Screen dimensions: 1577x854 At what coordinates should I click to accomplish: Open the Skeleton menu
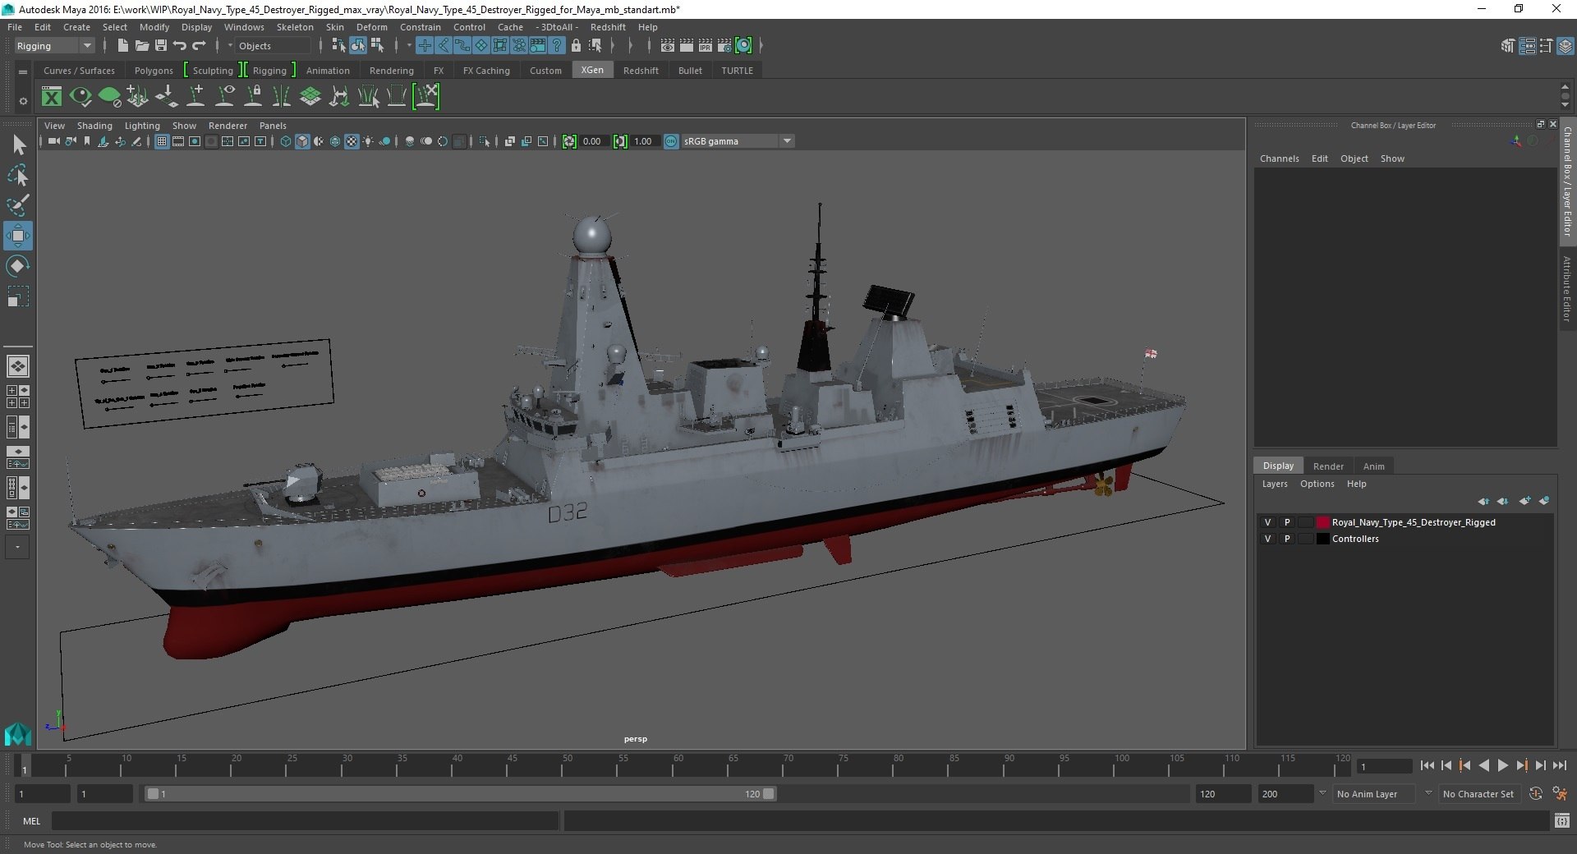point(295,27)
